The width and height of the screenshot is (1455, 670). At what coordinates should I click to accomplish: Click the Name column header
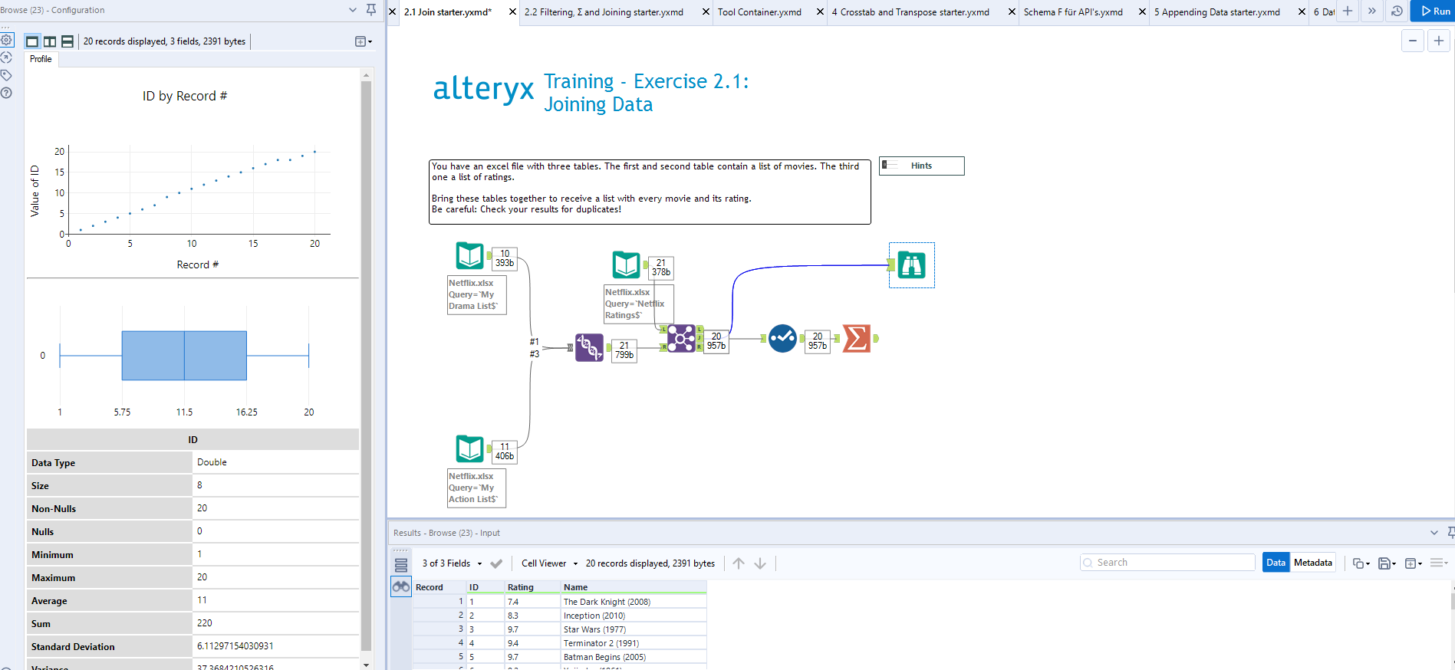634,587
